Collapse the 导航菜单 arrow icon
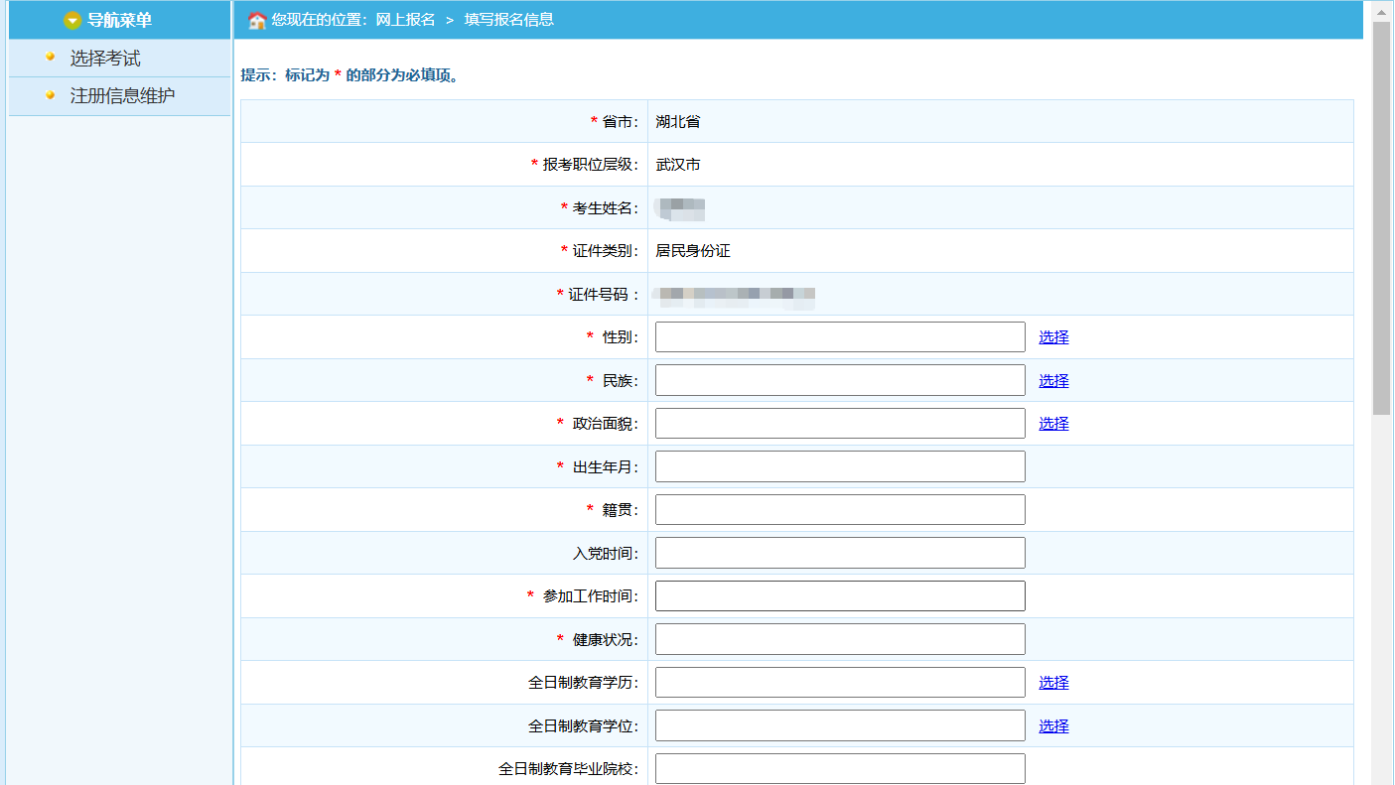Screen dimensions: 1395x785 pyautogui.click(x=71, y=21)
